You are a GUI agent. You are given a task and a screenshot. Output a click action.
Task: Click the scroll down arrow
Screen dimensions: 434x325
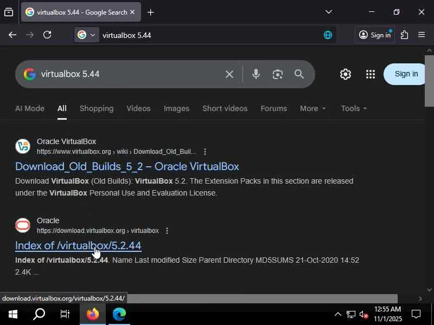(x=429, y=290)
